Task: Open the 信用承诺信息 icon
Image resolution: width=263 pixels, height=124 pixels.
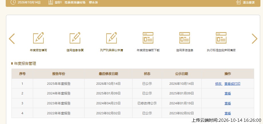Action: (185, 38)
